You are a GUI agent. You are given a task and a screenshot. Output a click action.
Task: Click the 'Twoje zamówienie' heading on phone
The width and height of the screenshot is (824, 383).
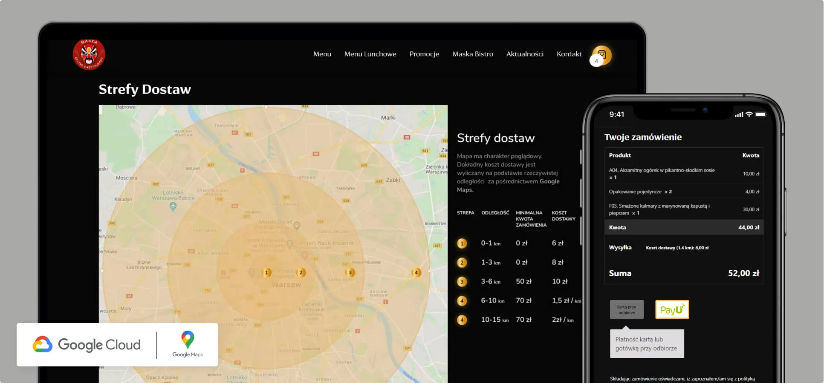point(643,137)
